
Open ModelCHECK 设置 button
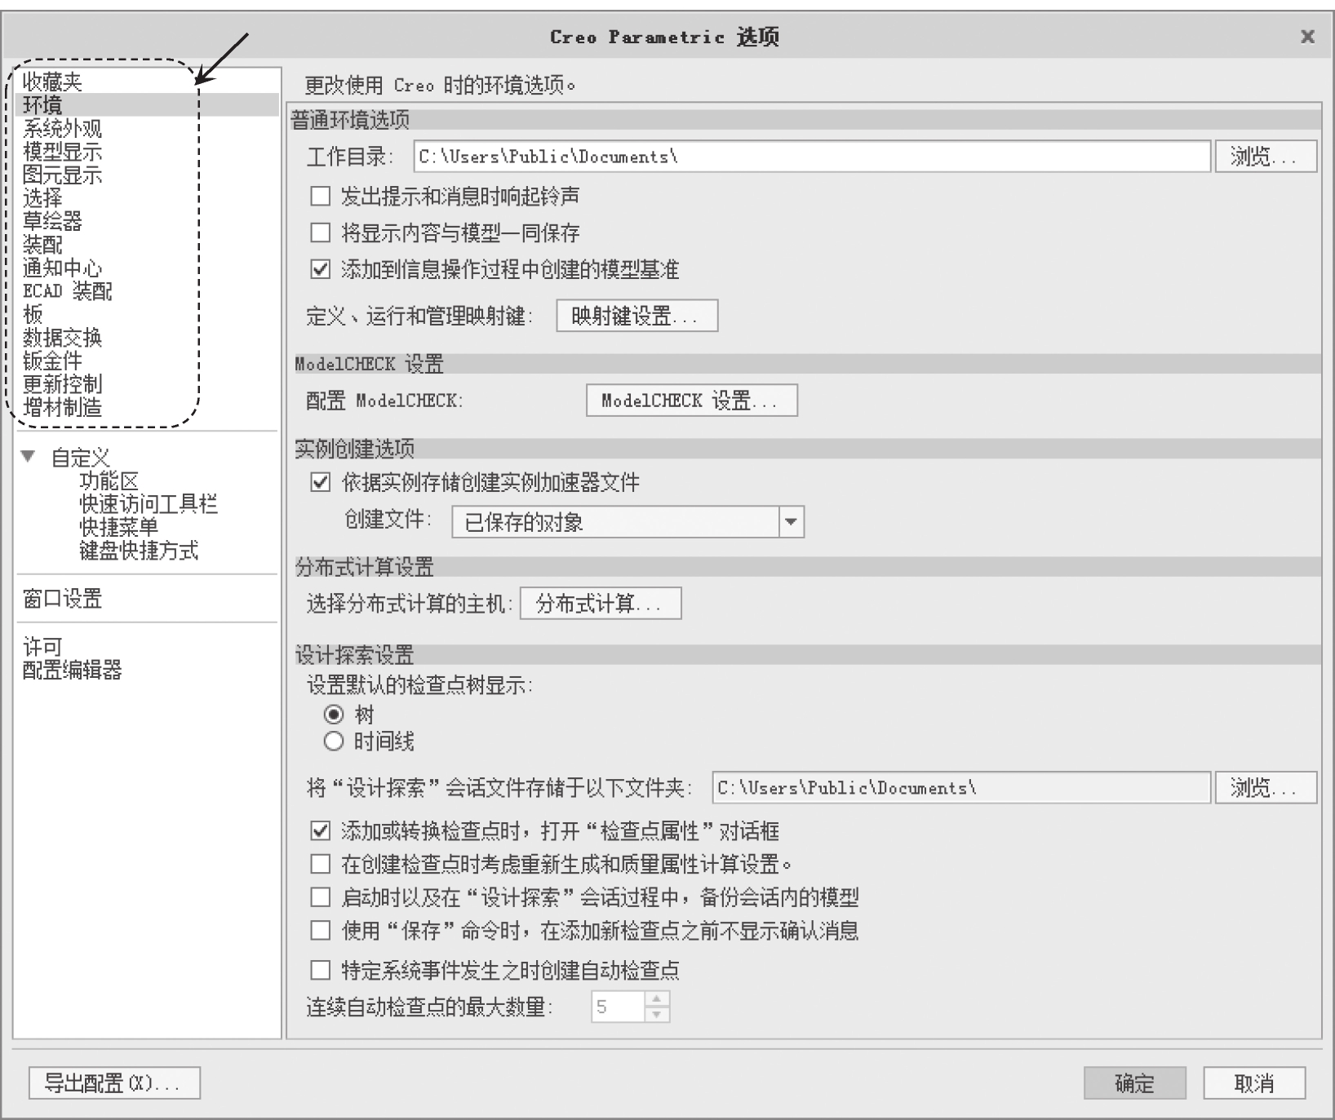pos(691,401)
